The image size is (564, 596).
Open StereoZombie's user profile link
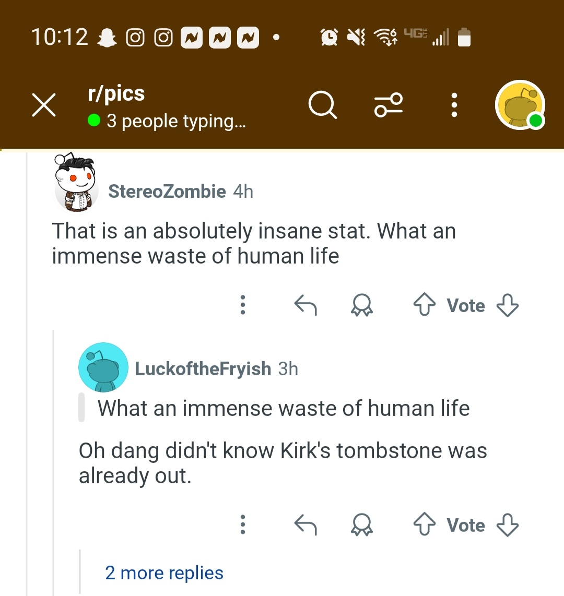click(x=167, y=192)
